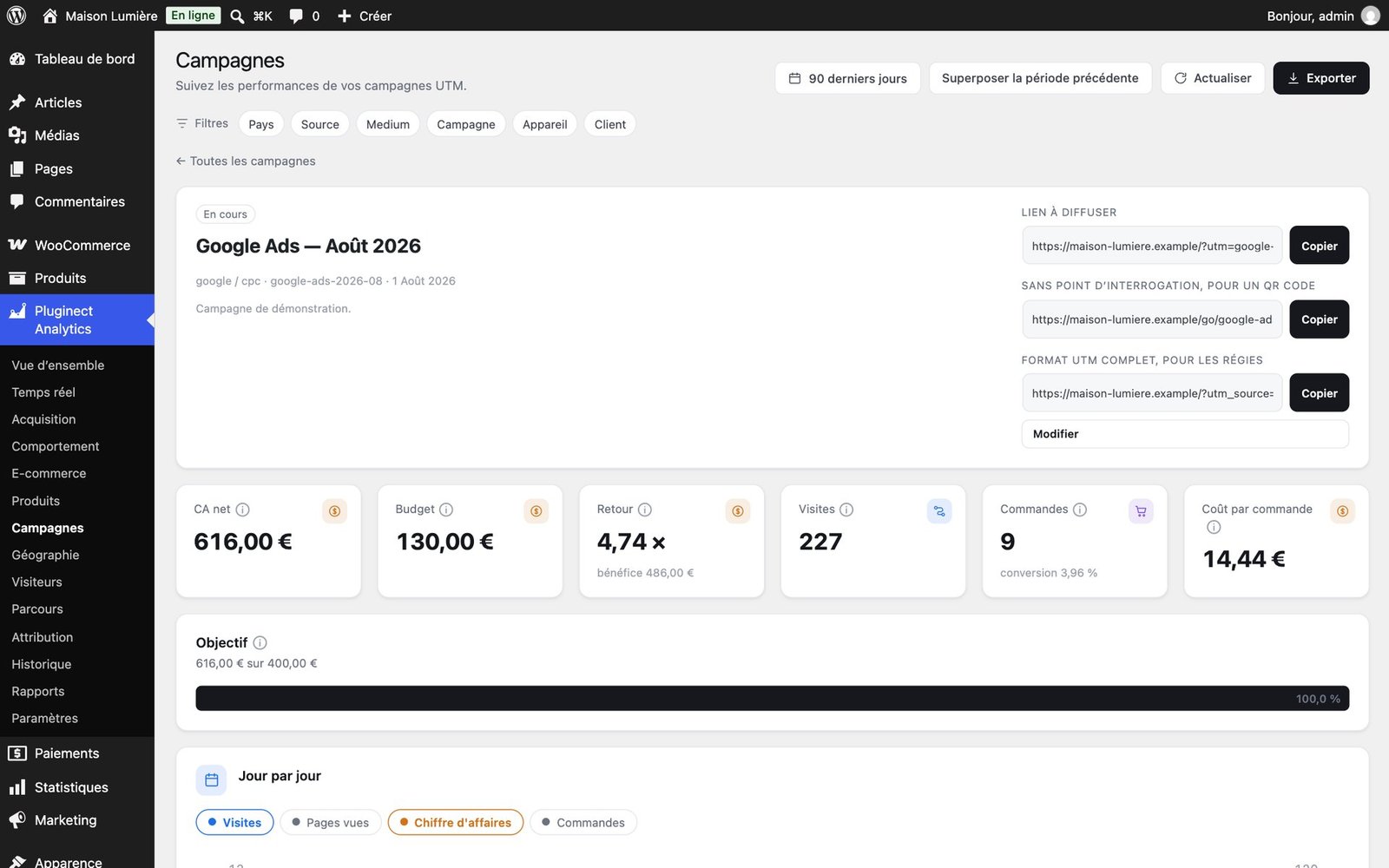Go back to Toutes les campagnes
This screenshot has height=868, width=1389.
246,161
